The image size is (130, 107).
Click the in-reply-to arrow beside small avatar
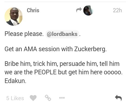pos(79,10)
